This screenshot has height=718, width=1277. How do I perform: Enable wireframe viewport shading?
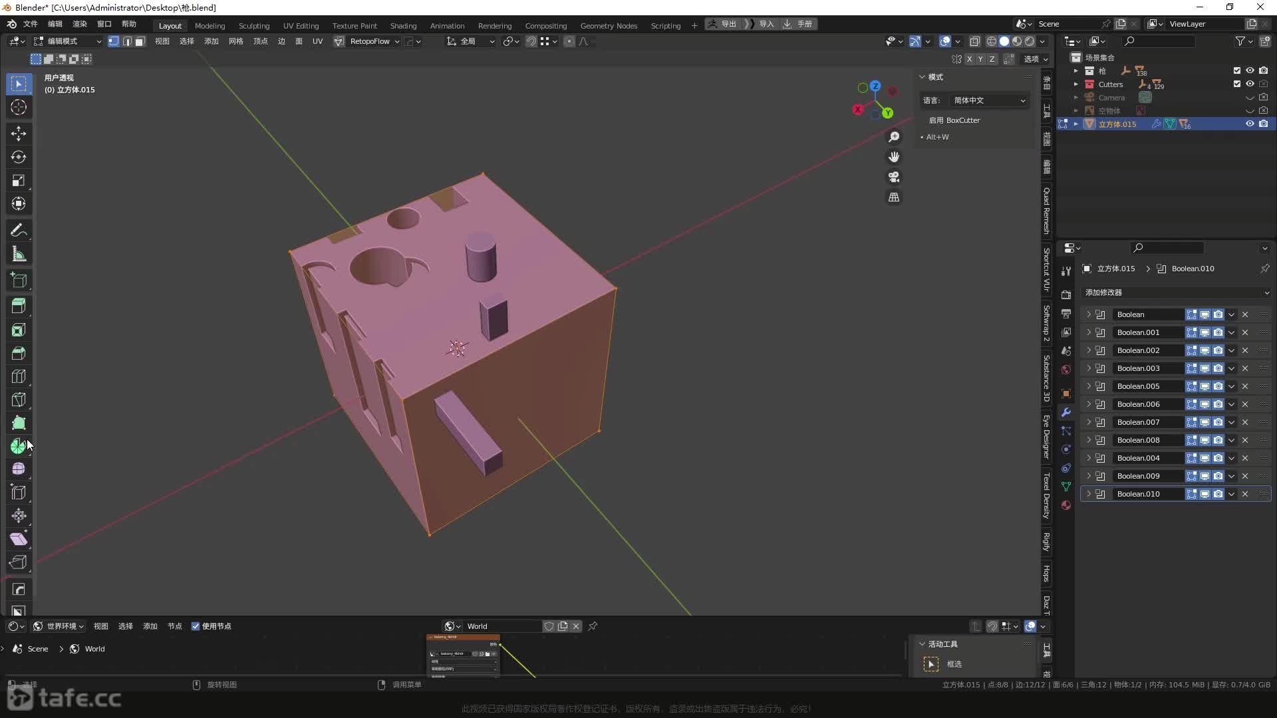pyautogui.click(x=991, y=41)
